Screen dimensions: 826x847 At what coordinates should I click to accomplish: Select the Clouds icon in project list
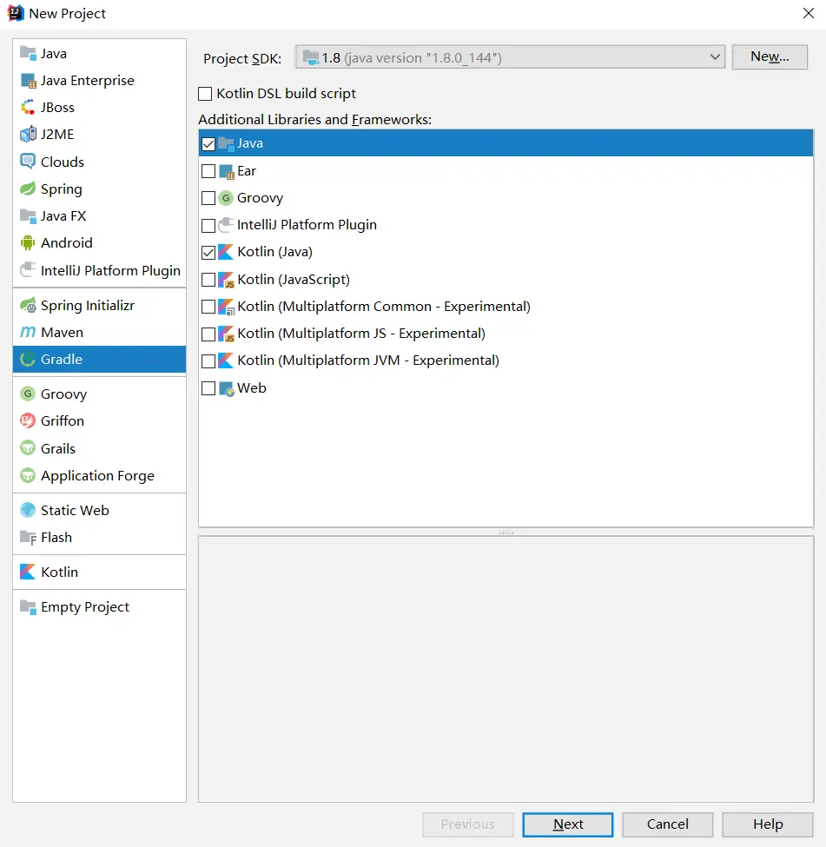point(28,162)
